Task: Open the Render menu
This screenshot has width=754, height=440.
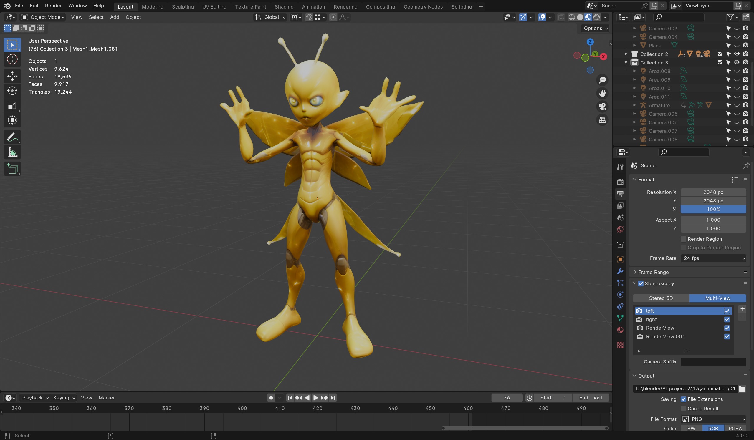Action: 53,6
